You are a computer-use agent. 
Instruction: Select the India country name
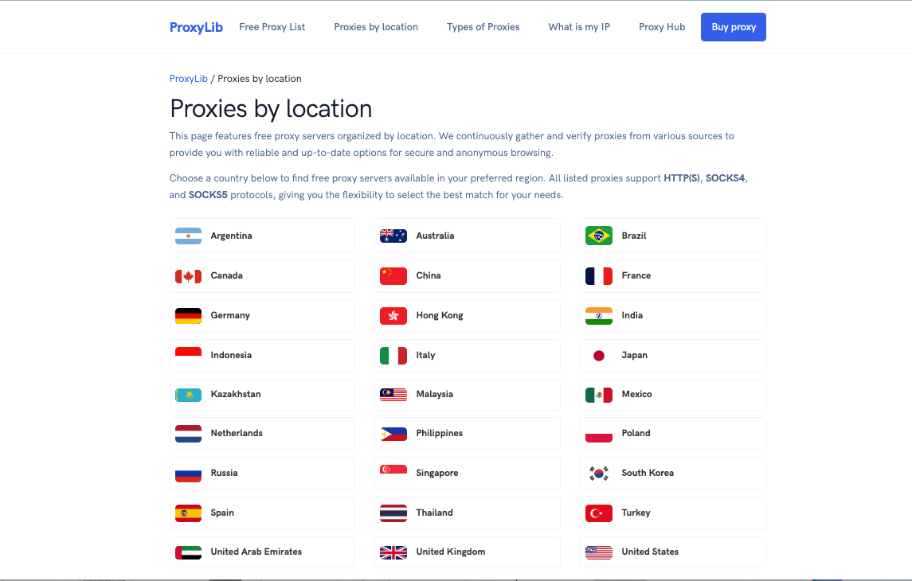tap(632, 315)
